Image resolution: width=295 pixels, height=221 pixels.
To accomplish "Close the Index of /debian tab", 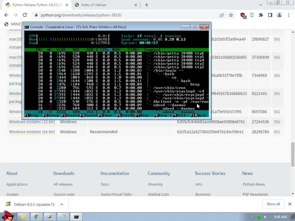I will pos(136,5).
